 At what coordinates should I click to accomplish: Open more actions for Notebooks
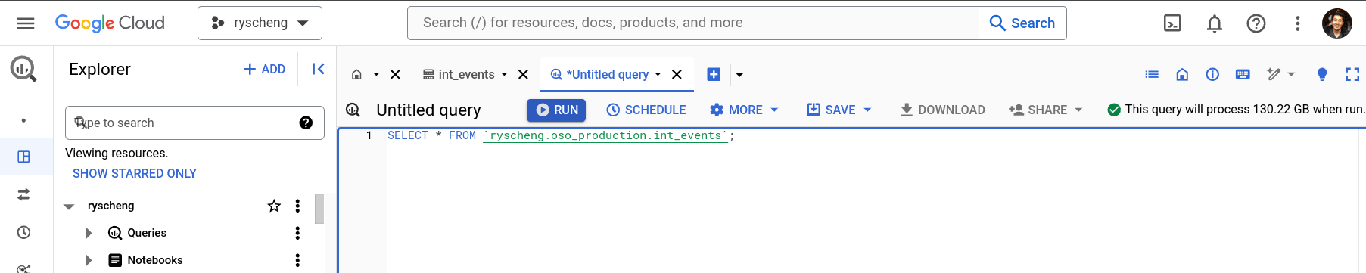click(x=297, y=260)
